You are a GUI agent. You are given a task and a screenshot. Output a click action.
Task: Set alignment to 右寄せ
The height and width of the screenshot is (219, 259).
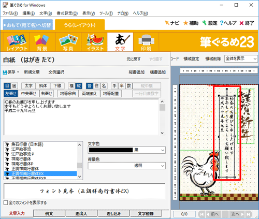point(47,94)
